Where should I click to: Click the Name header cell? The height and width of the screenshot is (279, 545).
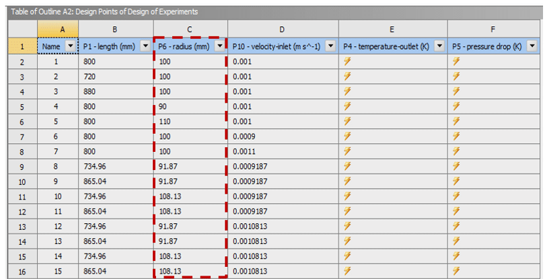click(x=58, y=46)
